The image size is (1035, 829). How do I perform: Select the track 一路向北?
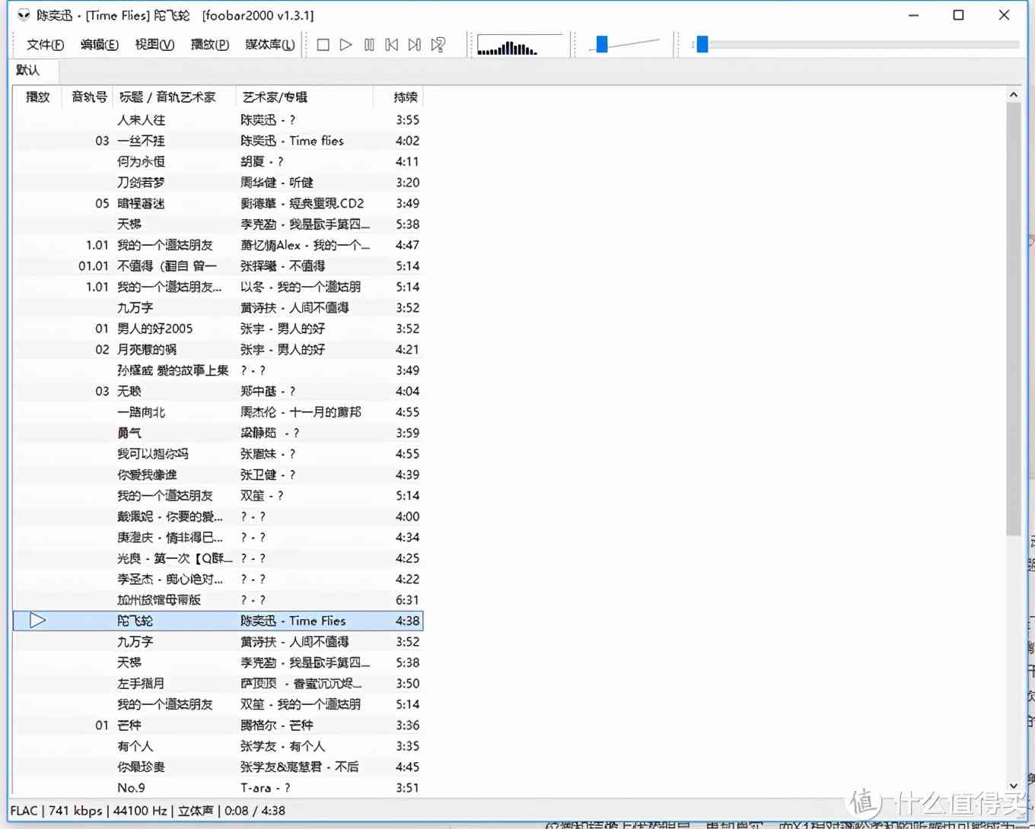click(x=142, y=412)
